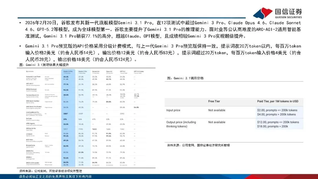The height and width of the screenshot is (179, 318).
Task: Click the '56.8%' GPT-5.3-Codex cell
Action: [x=136, y=107]
